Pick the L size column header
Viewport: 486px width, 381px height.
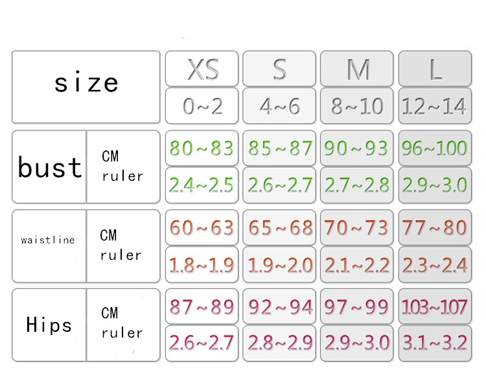coord(435,69)
